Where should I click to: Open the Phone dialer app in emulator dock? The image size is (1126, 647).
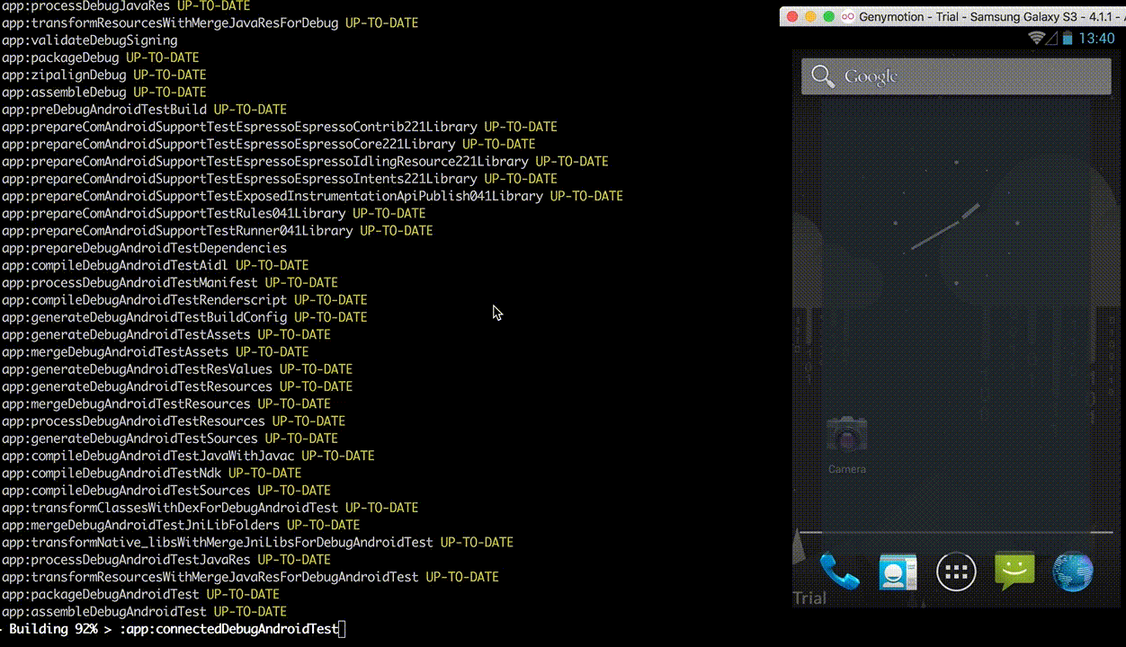coord(840,572)
